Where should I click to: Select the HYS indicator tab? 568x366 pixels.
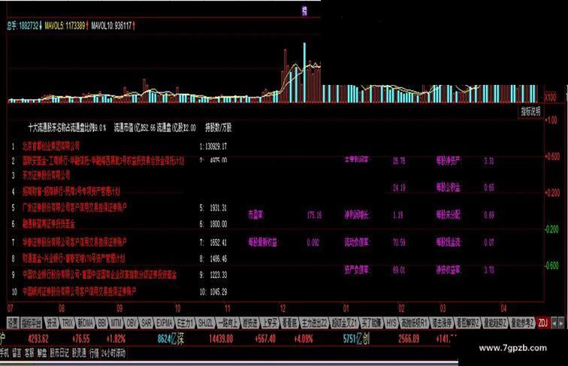point(391,323)
